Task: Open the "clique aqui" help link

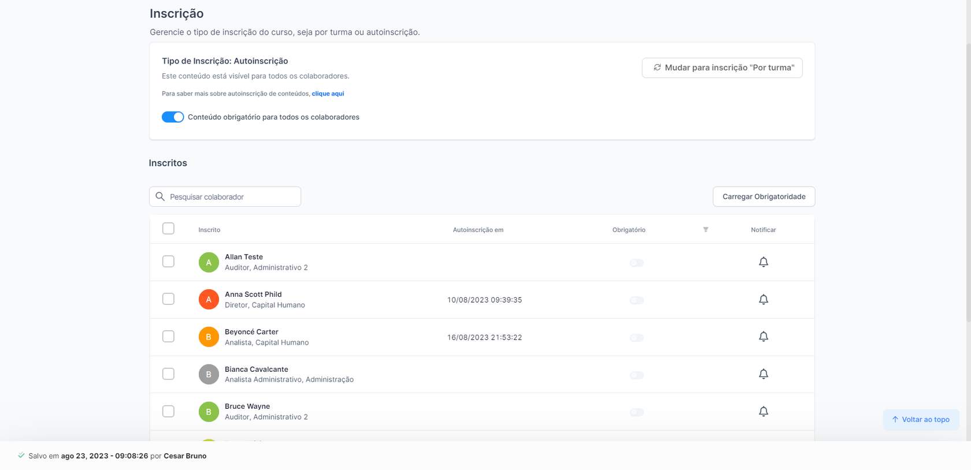Action: [x=328, y=94]
